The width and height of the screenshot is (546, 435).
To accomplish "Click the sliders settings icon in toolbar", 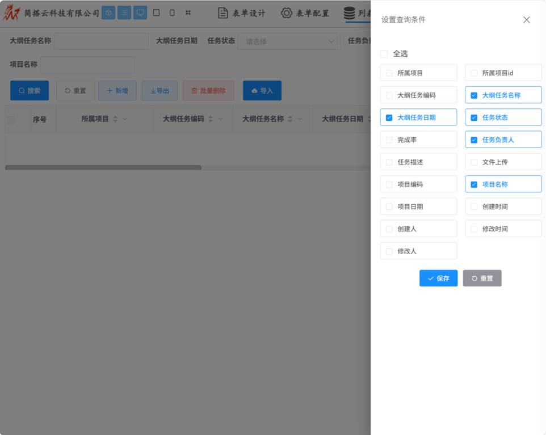I will 124,12.
